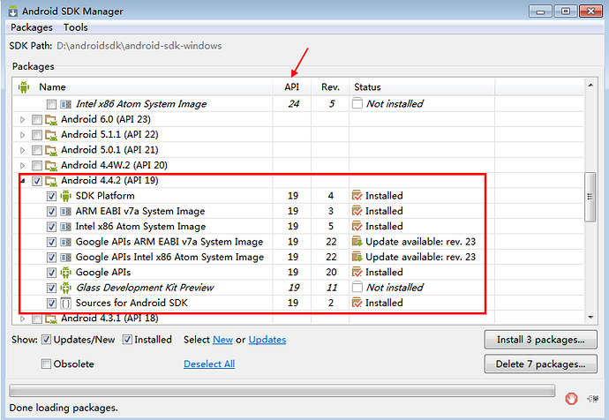Sort by the API column header
Image resolution: width=609 pixels, height=420 pixels.
pos(291,87)
